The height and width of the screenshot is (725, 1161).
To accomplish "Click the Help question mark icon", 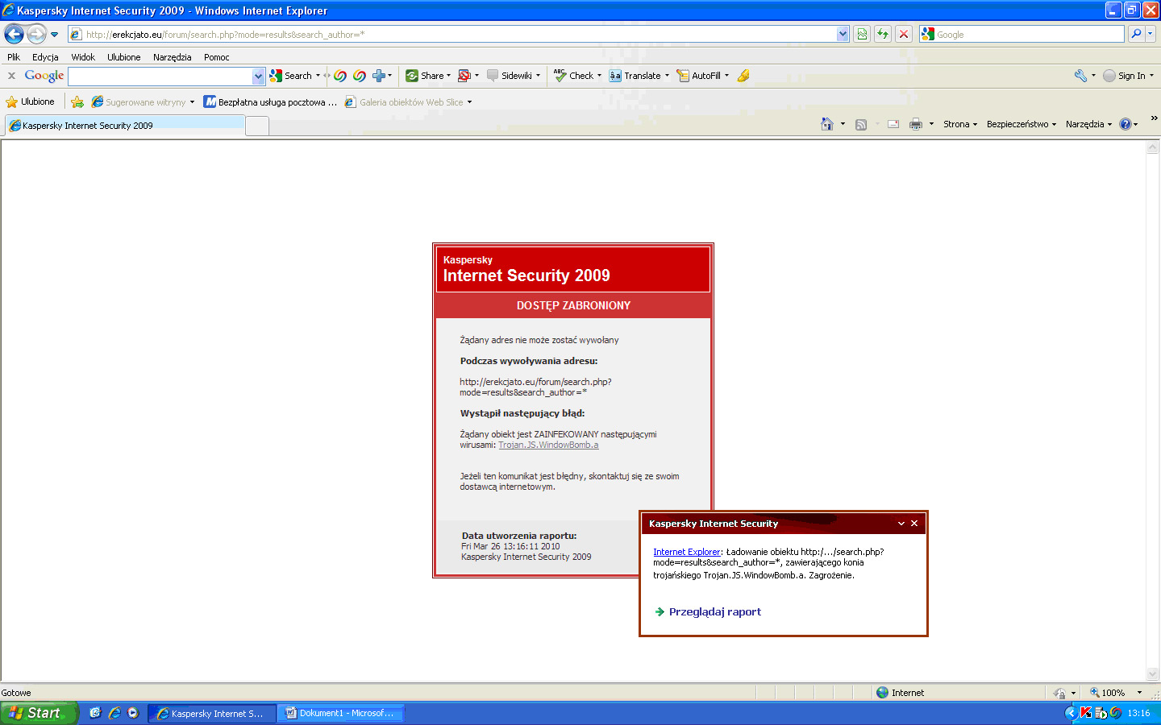I will click(1125, 124).
